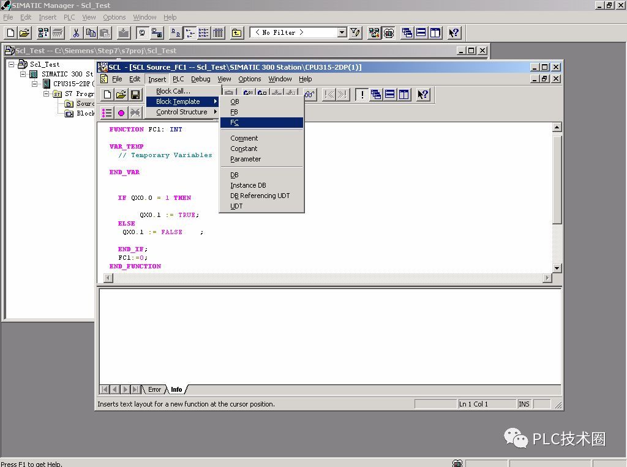627x467 pixels.
Task: Click editor vertical scrollbar down arrow
Action: (x=557, y=268)
